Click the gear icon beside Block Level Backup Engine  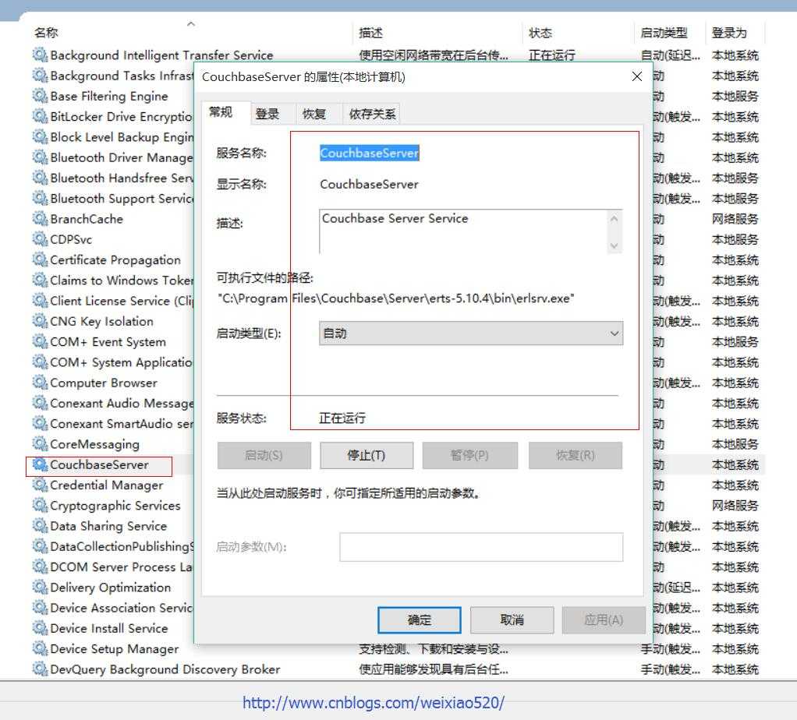tap(40, 136)
